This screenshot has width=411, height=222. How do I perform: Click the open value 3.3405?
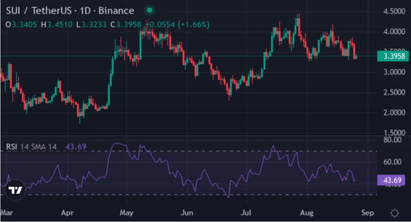(x=24, y=25)
